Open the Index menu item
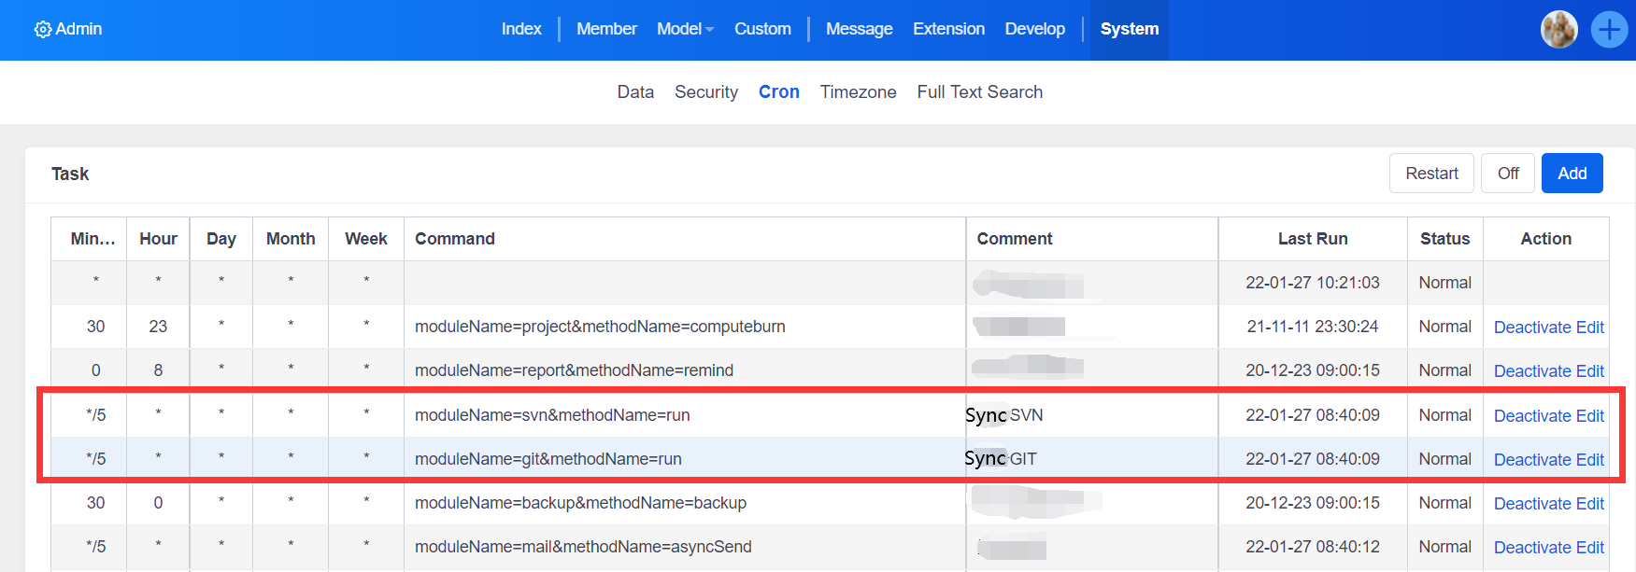The image size is (1636, 572). pyautogui.click(x=520, y=30)
